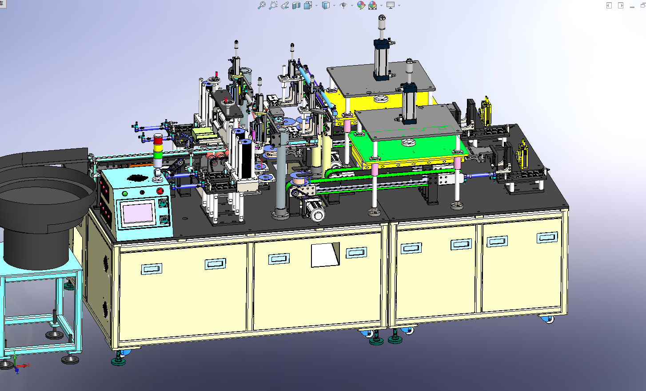Click the Zoom to Fit icon
Viewport: 646px width, 391px height.
[x=262, y=5]
